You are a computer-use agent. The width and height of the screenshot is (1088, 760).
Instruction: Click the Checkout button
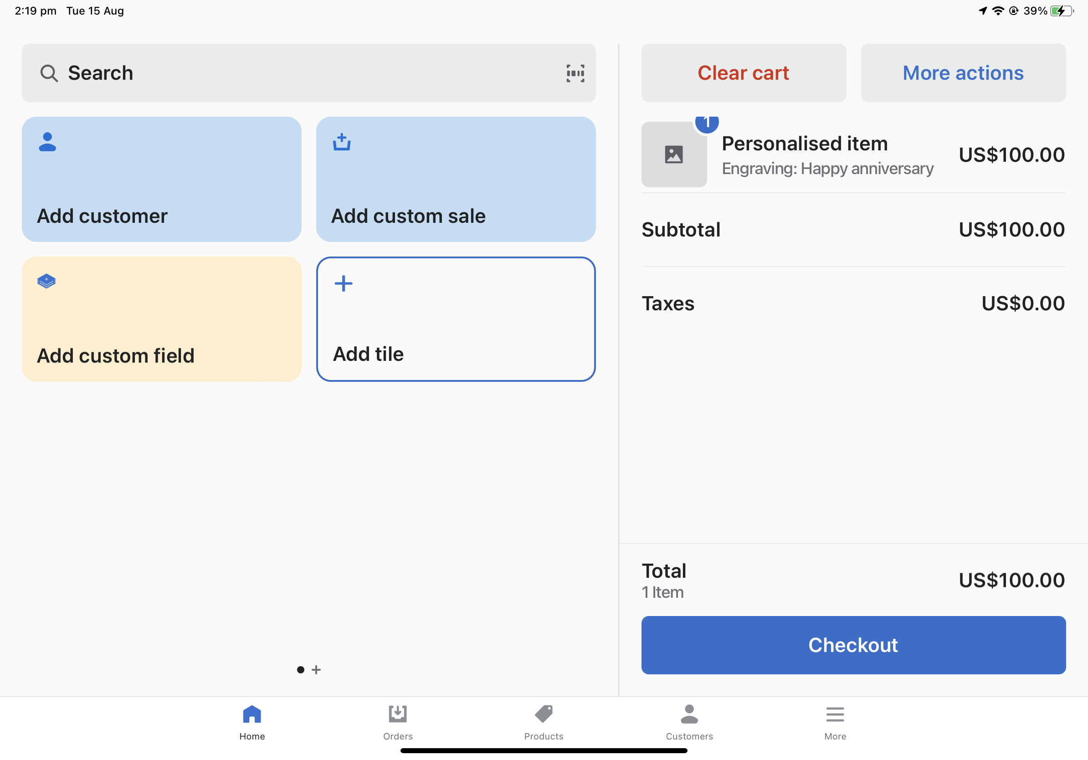[853, 645]
